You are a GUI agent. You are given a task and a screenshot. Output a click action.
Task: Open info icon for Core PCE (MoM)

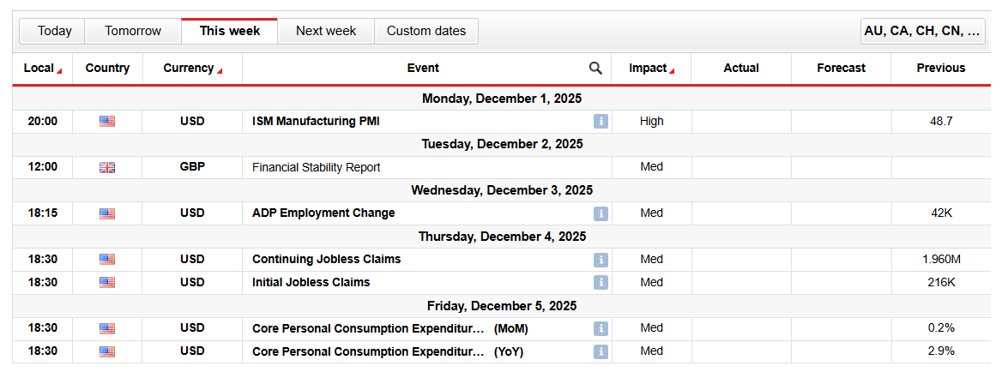[x=601, y=329]
